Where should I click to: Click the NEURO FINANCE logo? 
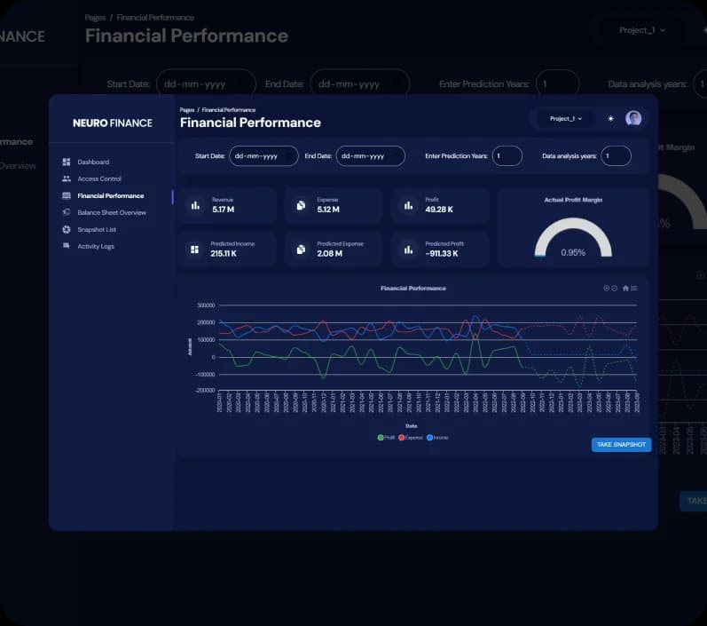click(x=113, y=123)
